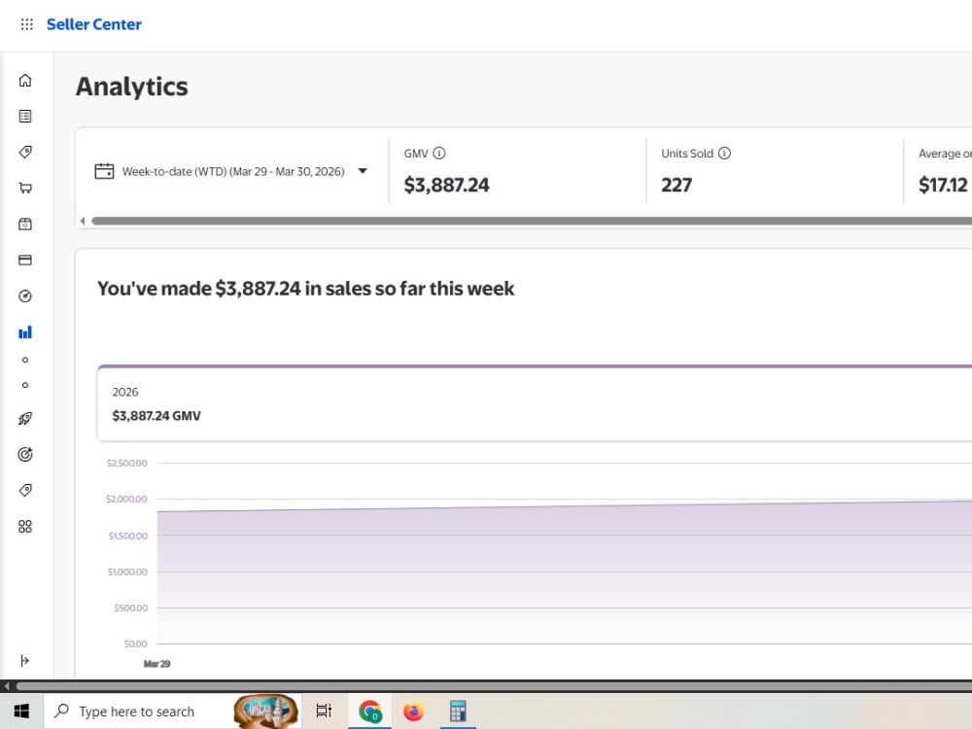Go to Home in the sidebar

(x=25, y=80)
